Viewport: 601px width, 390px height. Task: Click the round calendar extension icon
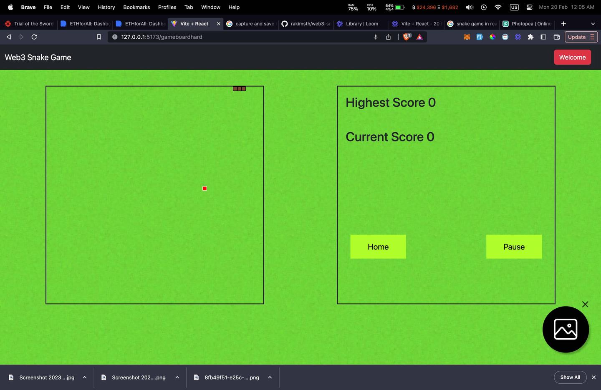[505, 37]
